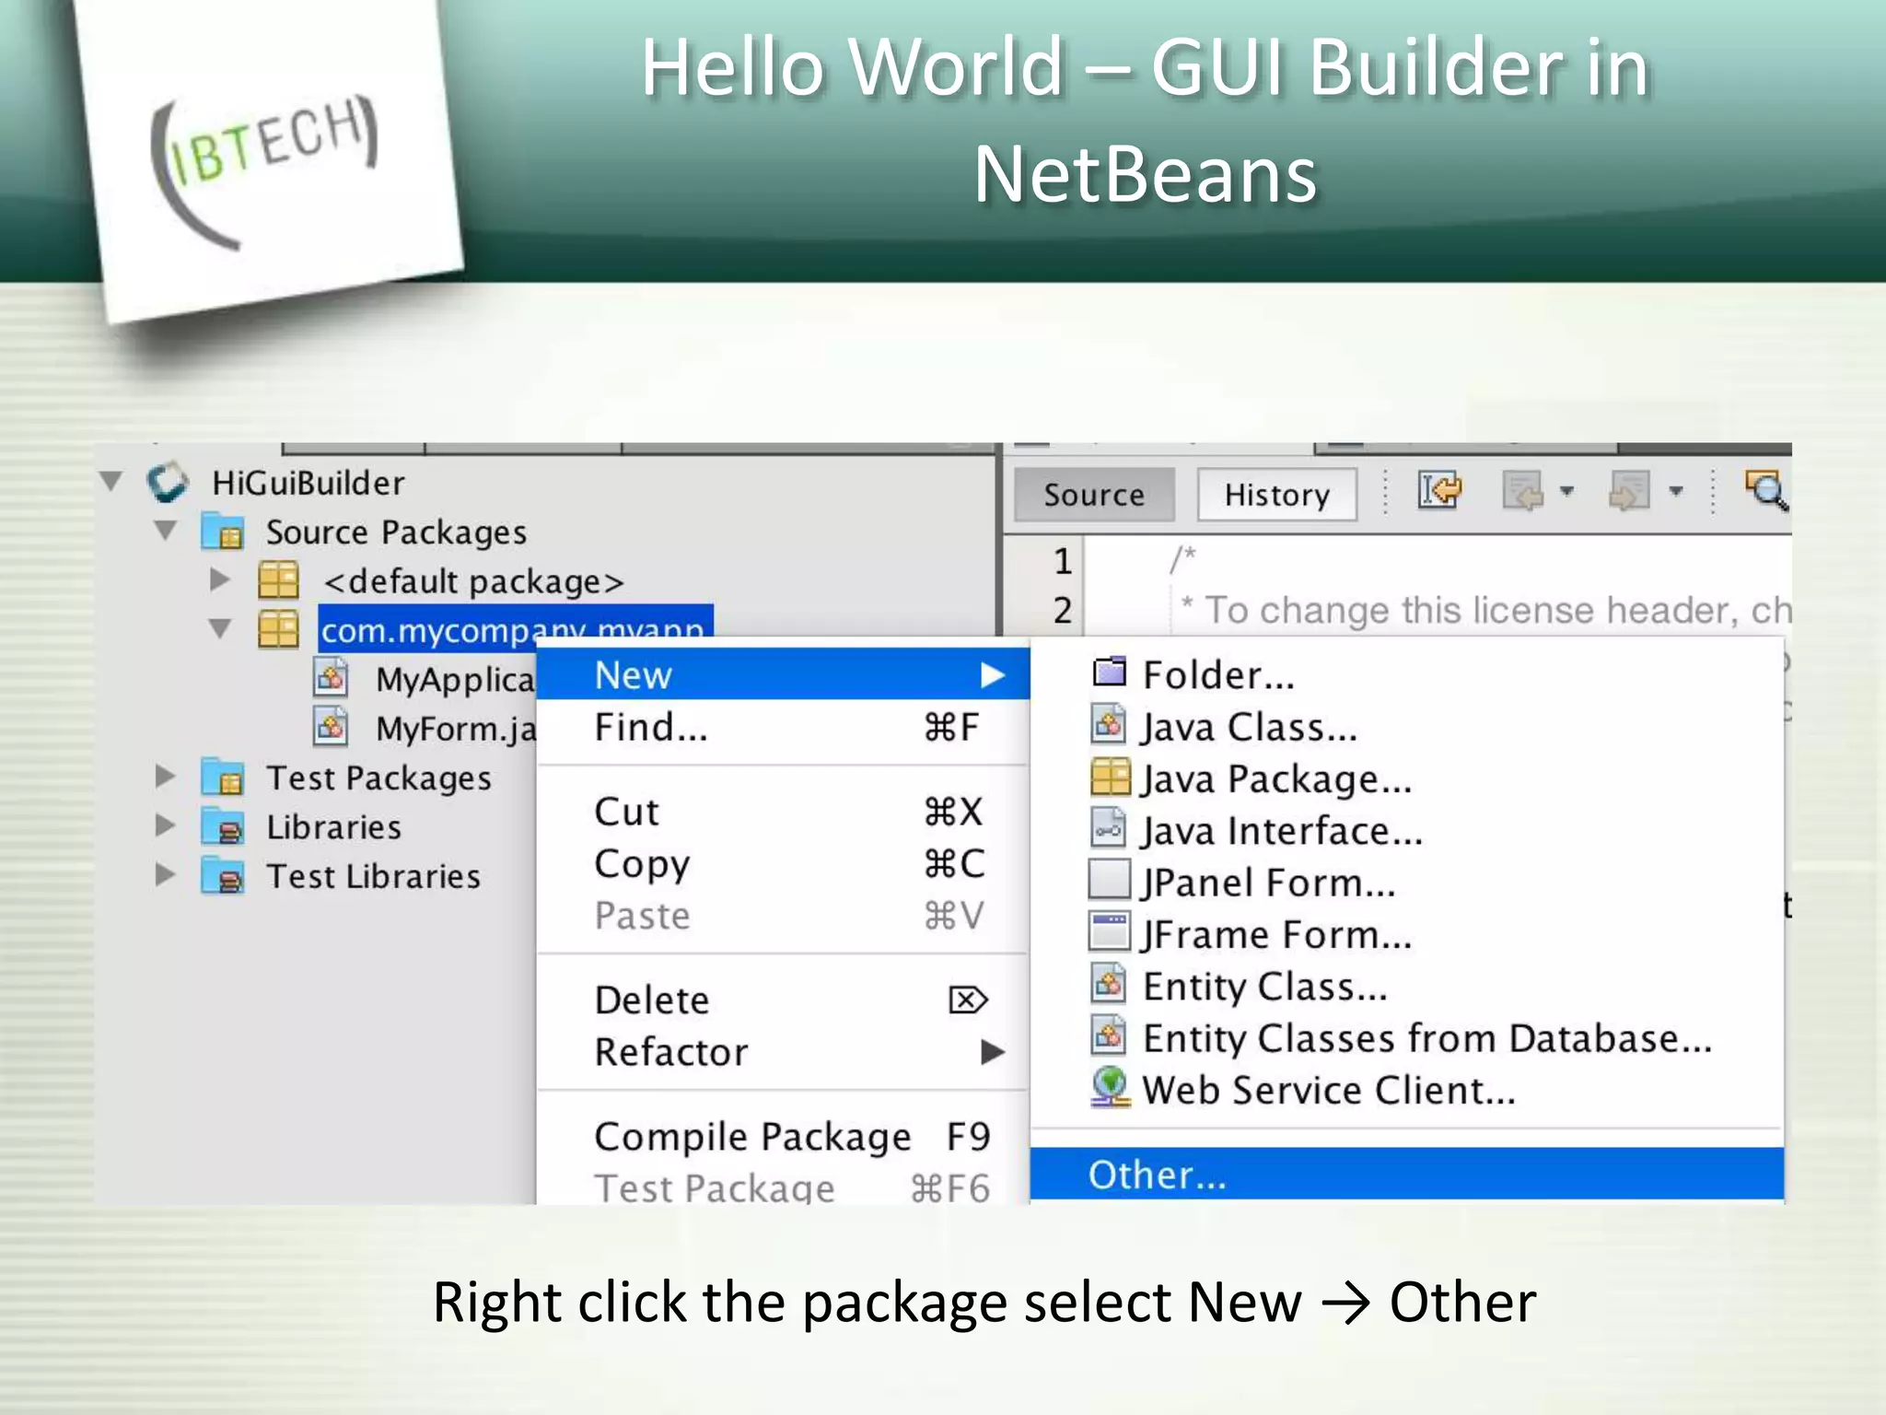Click the Java Package icon in the submenu

click(x=1110, y=777)
